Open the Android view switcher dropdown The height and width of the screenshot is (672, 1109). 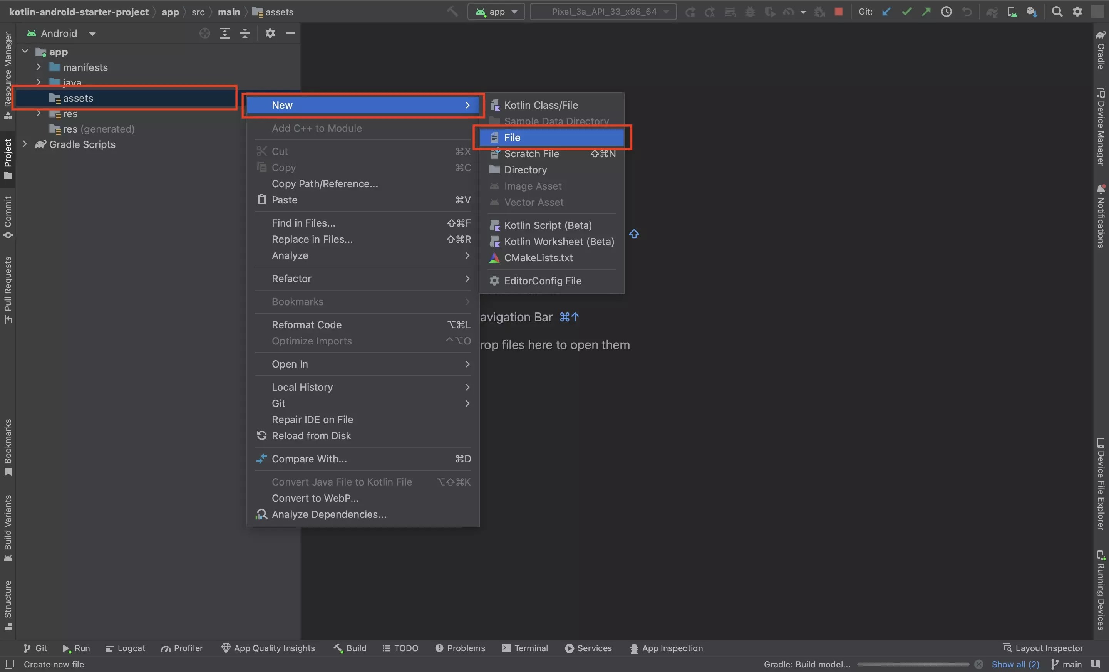67,33
